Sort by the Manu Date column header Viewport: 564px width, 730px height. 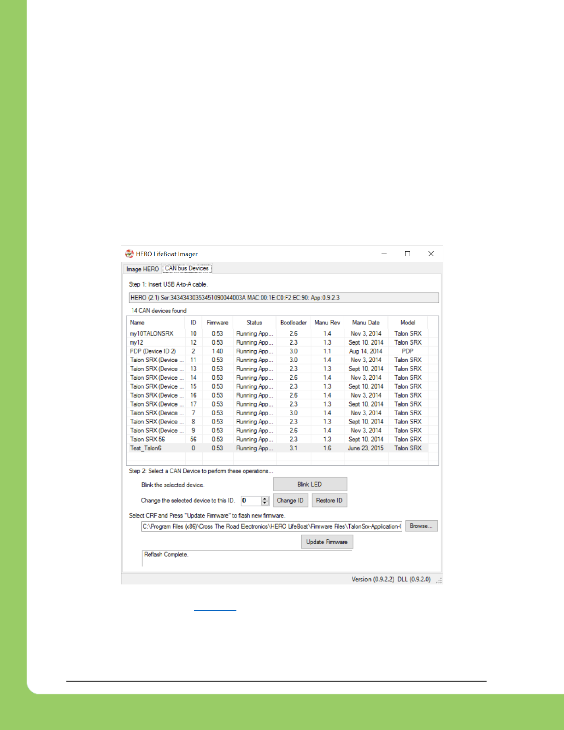tap(366, 323)
